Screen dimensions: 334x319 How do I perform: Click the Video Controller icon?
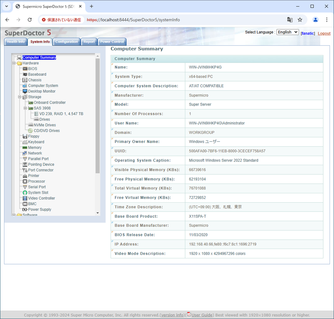25,198
